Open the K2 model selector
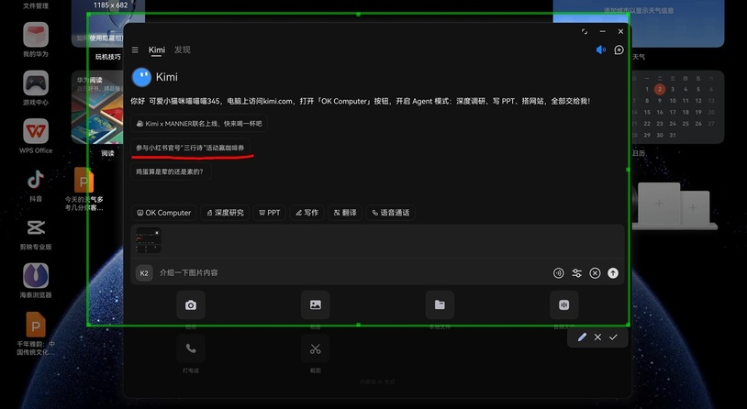 pos(144,272)
